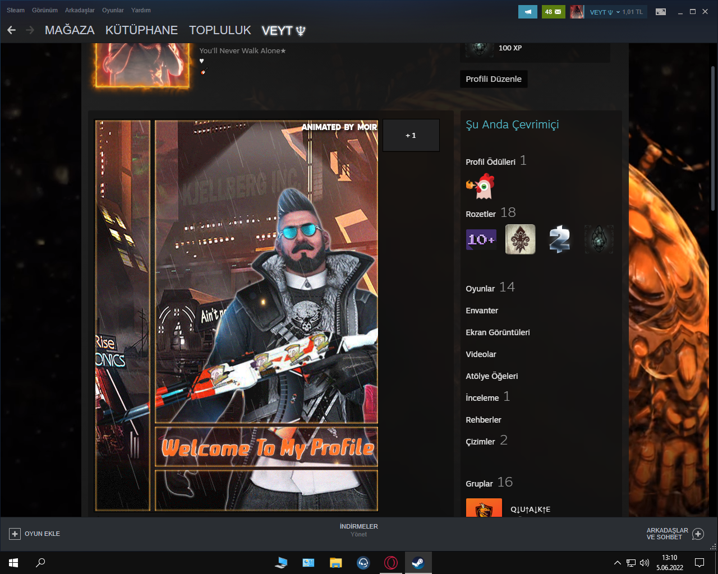Click the OYUN EKLE label

(x=42, y=534)
